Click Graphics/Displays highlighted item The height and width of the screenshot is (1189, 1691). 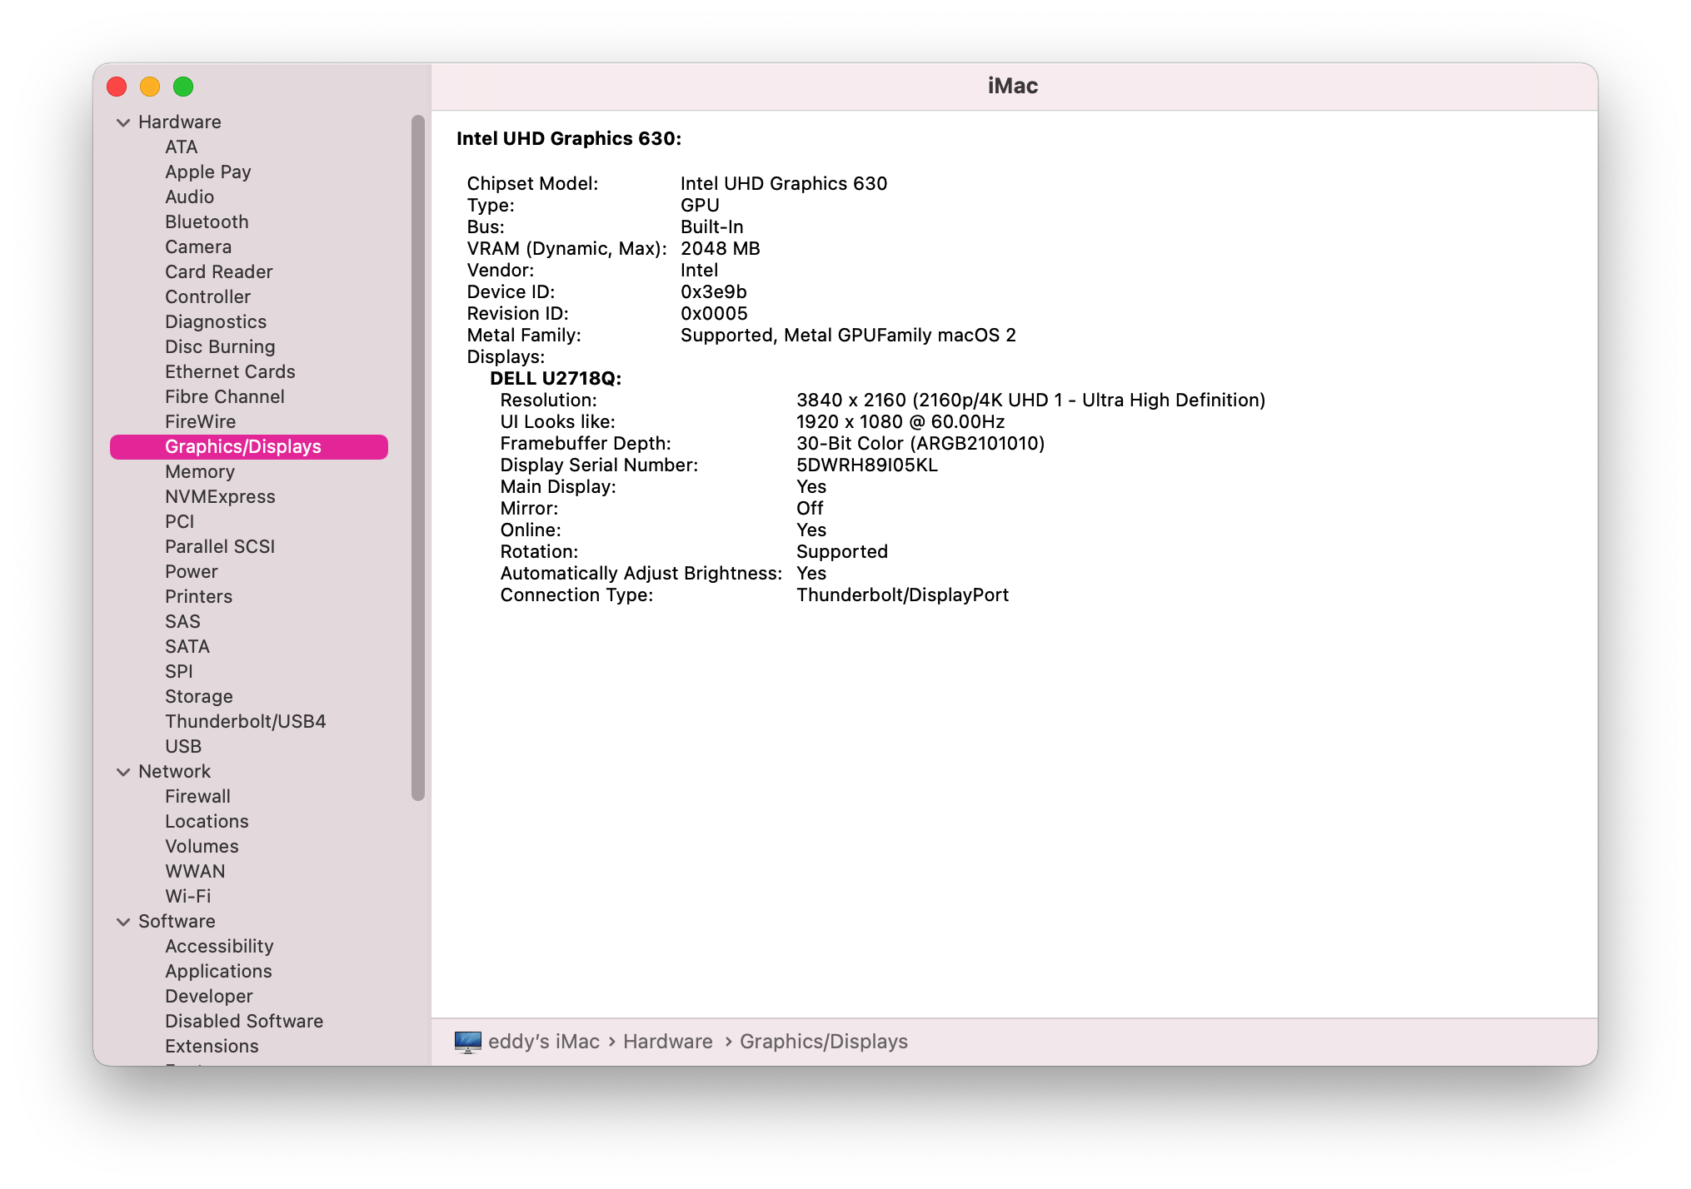pyautogui.click(x=242, y=447)
